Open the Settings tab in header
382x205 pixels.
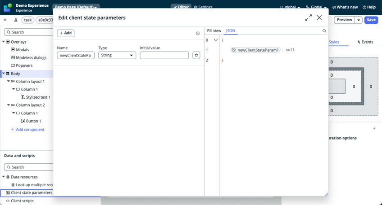(x=203, y=7)
